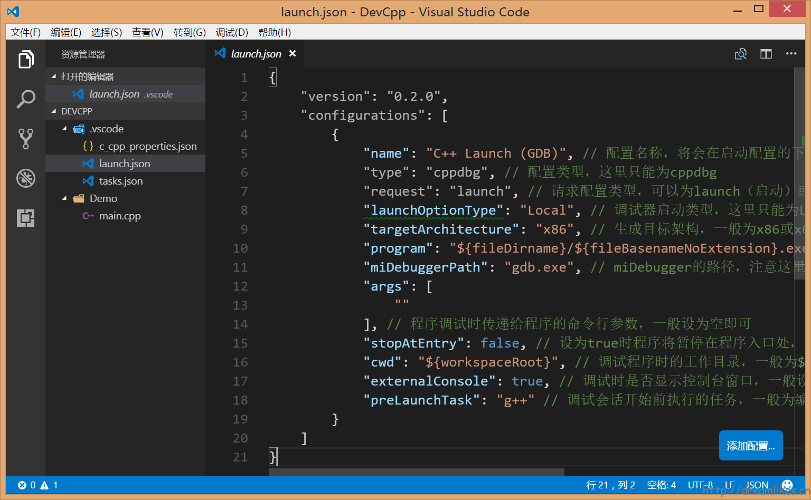Image resolution: width=811 pixels, height=500 pixels.
Task: Close the launch.json editor tab
Action: tap(293, 53)
